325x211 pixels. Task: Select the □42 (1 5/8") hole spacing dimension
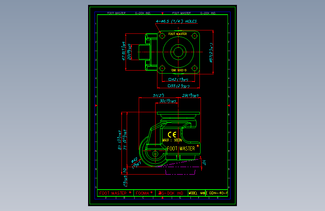[x=178, y=79]
